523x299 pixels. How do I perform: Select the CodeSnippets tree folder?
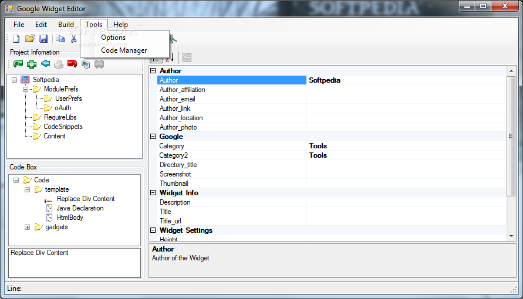point(63,127)
